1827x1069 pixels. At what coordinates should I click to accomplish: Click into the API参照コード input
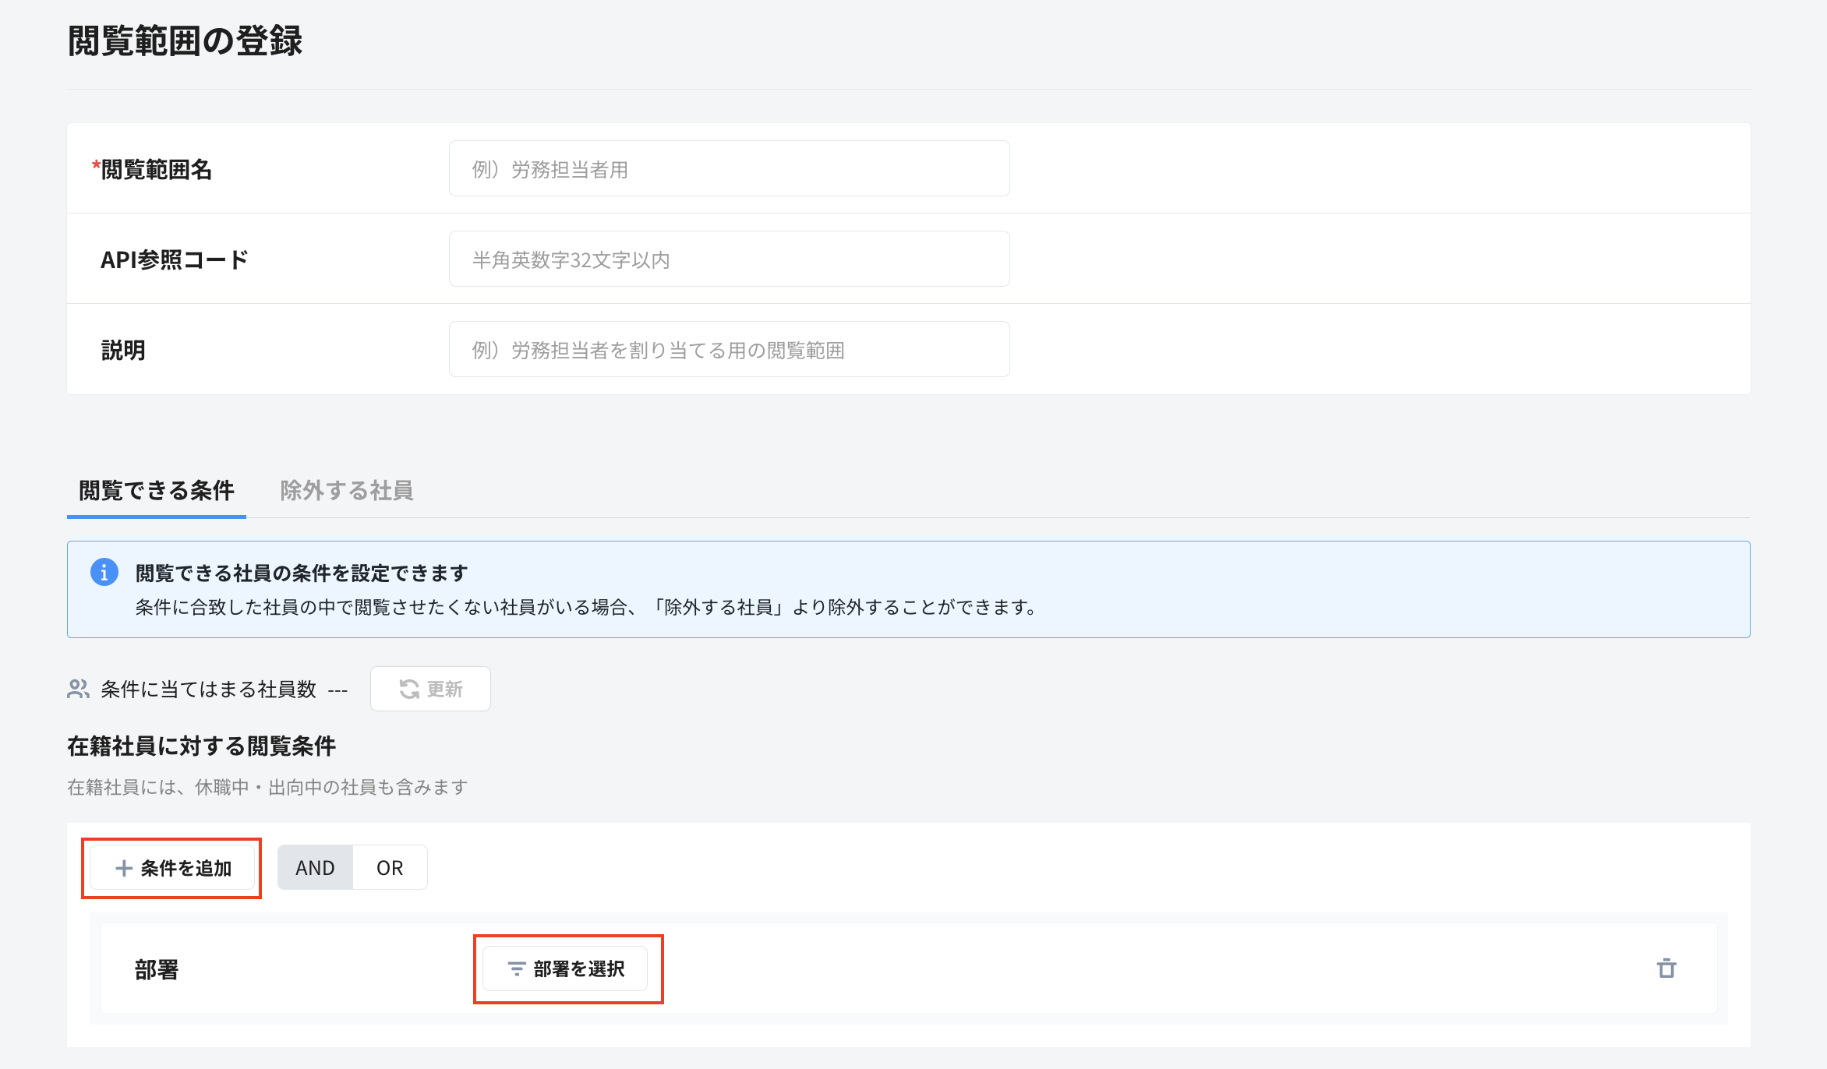[729, 259]
